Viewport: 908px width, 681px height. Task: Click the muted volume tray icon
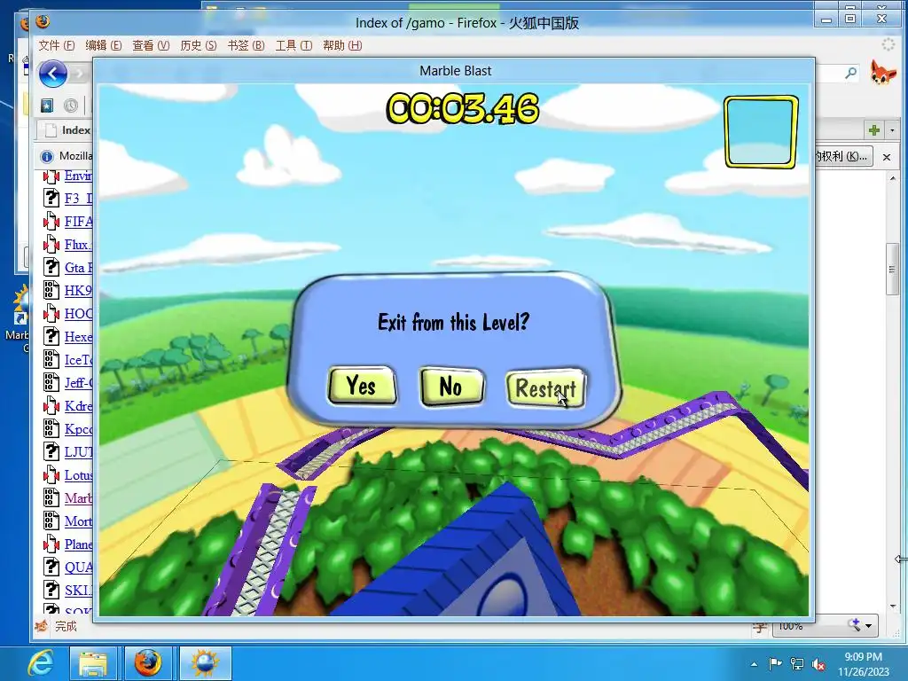tap(818, 664)
